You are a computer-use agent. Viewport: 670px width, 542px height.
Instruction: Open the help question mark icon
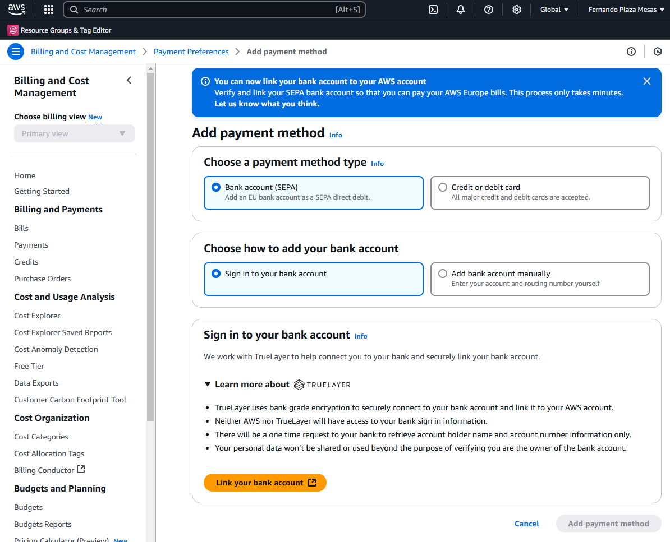pos(488,10)
